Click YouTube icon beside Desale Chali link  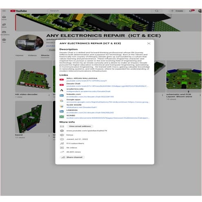point(62,85)
